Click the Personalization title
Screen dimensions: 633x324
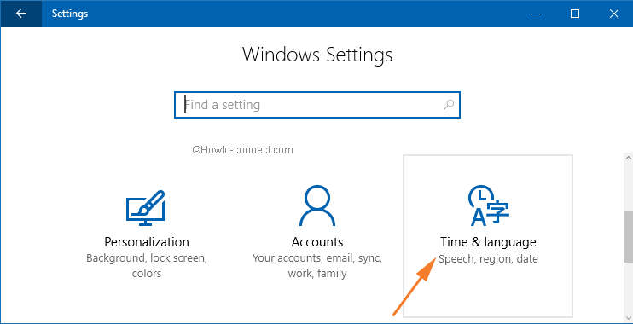click(147, 242)
